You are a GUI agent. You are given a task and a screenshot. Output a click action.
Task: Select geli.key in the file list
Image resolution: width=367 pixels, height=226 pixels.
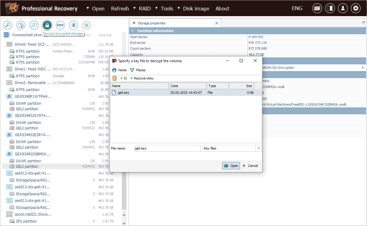click(x=124, y=93)
